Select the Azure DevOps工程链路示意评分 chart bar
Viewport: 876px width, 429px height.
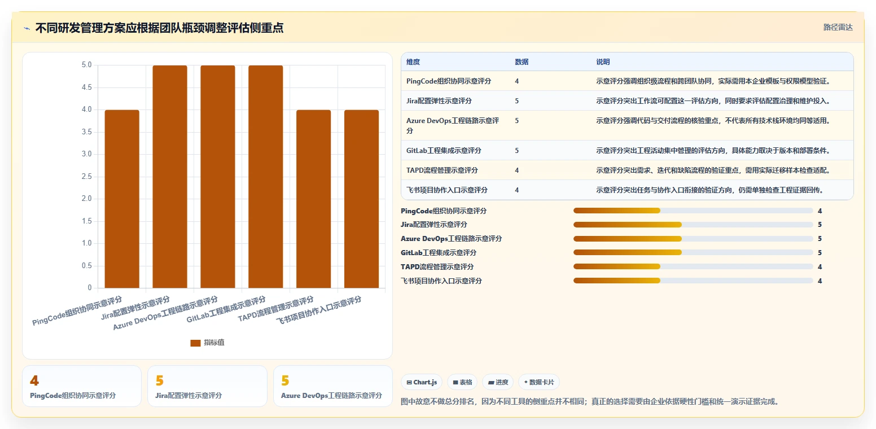[x=218, y=177]
